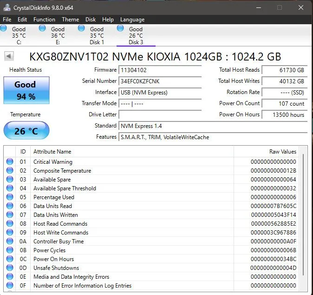Viewport: 313px width, 295px height.
Task: Click the status orb for drive E:
Action: [42, 28]
